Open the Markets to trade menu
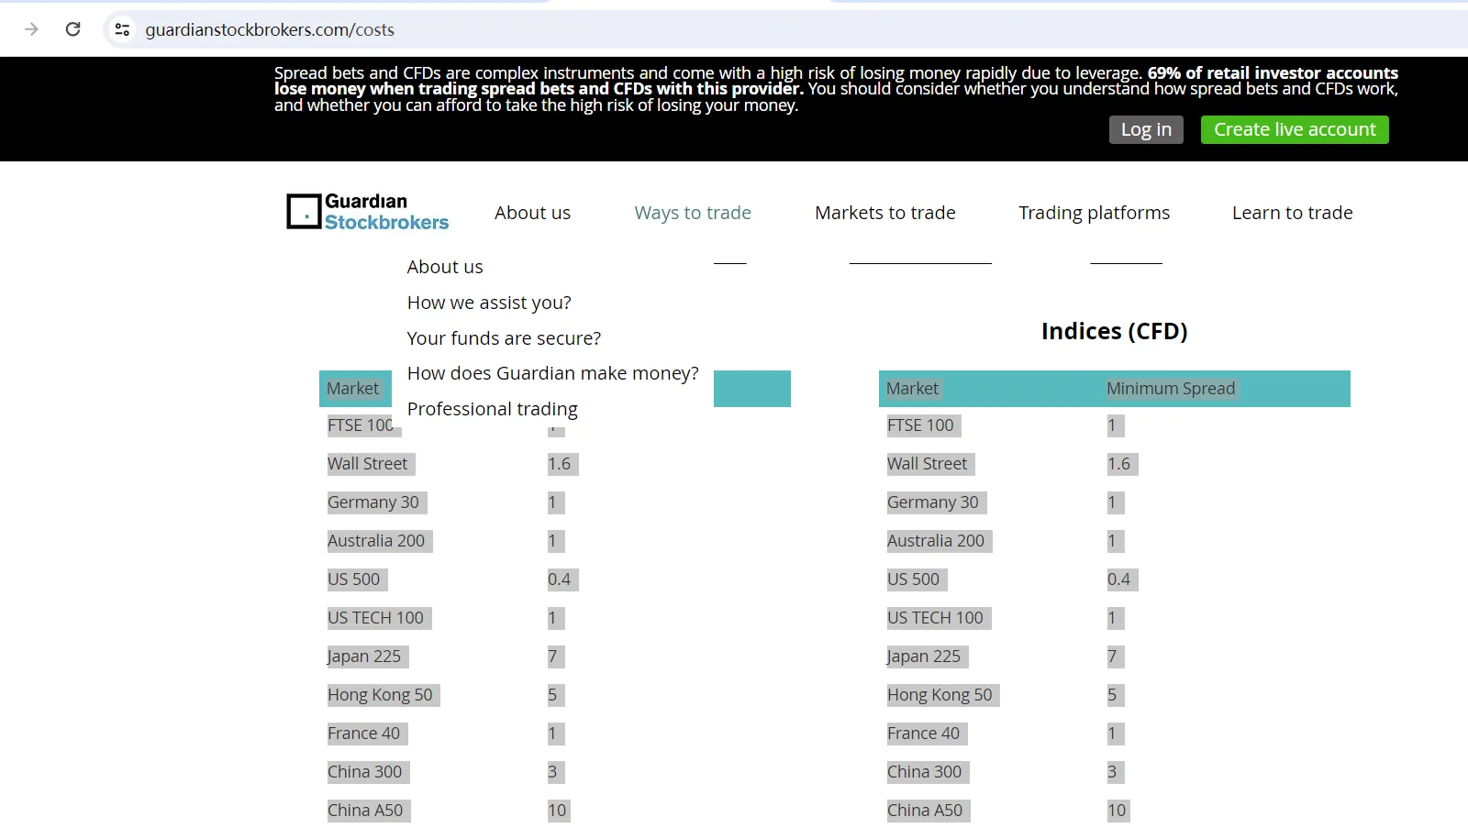 point(885,213)
